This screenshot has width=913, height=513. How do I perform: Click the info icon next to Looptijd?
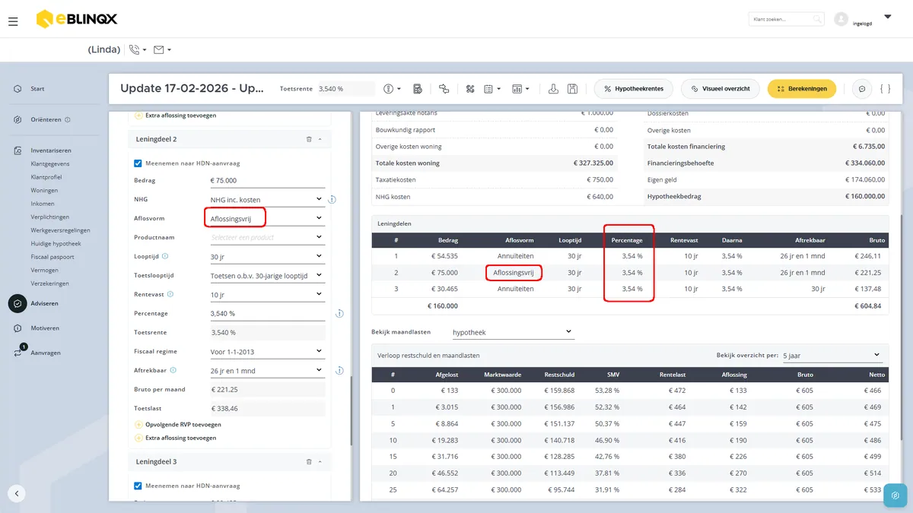tap(165, 257)
